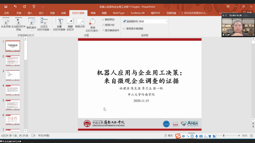Click the Save icon in title bar
This screenshot has width=255, height=143.
pos(6,7)
